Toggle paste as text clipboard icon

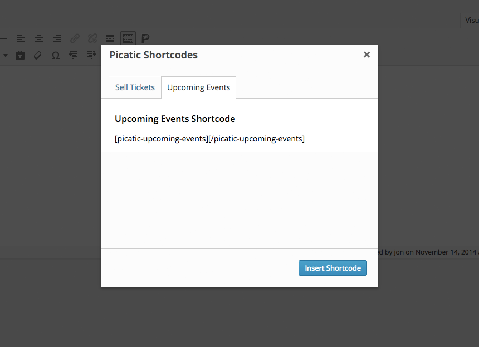click(x=20, y=55)
